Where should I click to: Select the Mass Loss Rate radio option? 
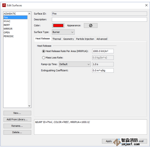click(x=44, y=58)
